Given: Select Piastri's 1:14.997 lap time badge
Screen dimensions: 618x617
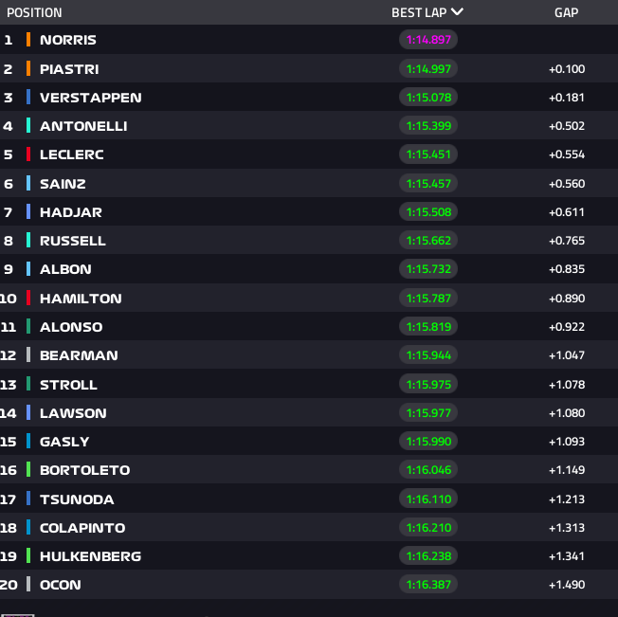Looking at the screenshot, I should (428, 69).
